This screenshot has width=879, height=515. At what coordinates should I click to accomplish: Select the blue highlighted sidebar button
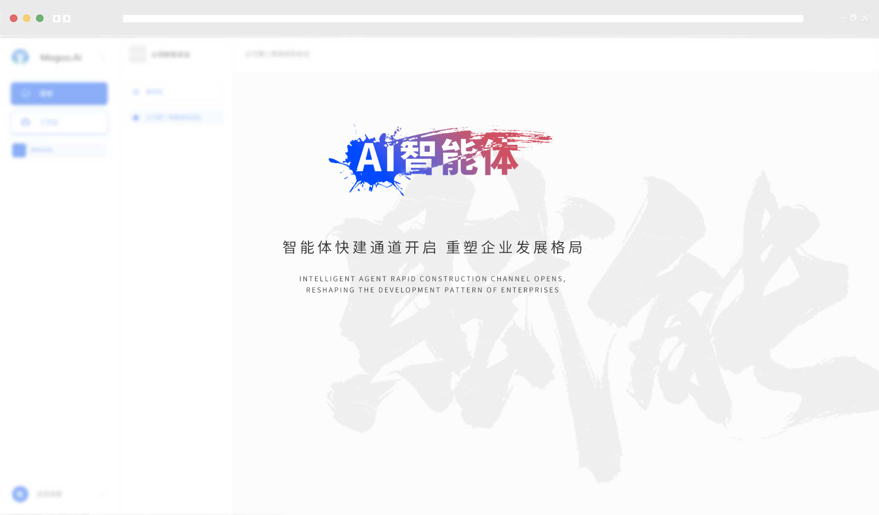pos(59,94)
